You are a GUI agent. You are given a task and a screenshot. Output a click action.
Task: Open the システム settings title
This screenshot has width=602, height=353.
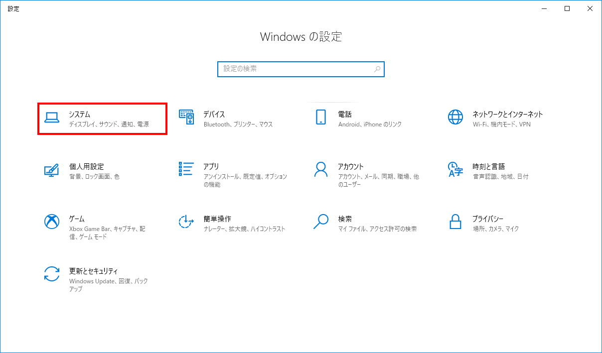[80, 114]
